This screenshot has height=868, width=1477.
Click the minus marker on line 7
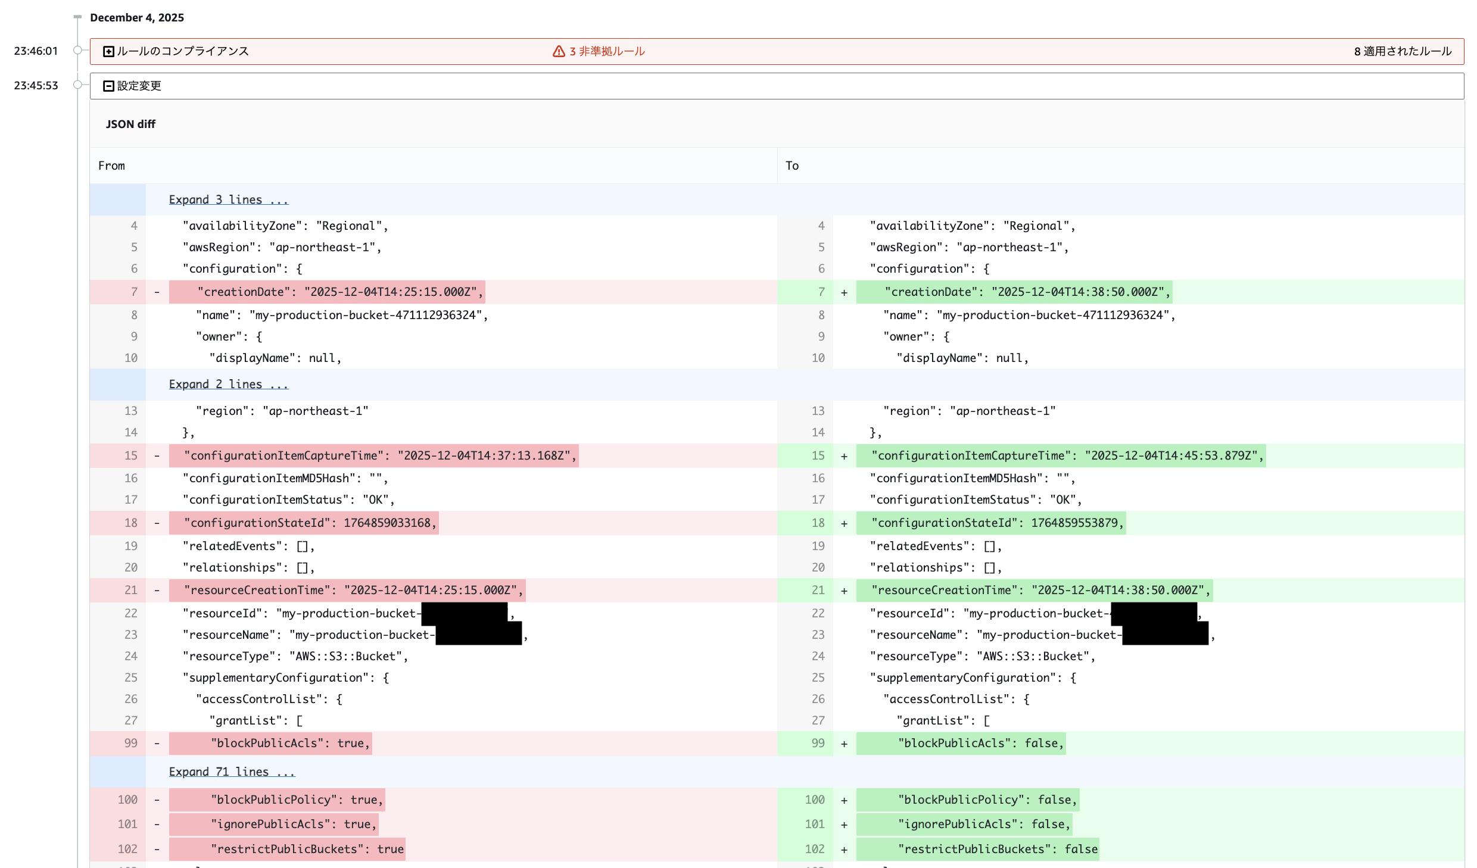(157, 292)
